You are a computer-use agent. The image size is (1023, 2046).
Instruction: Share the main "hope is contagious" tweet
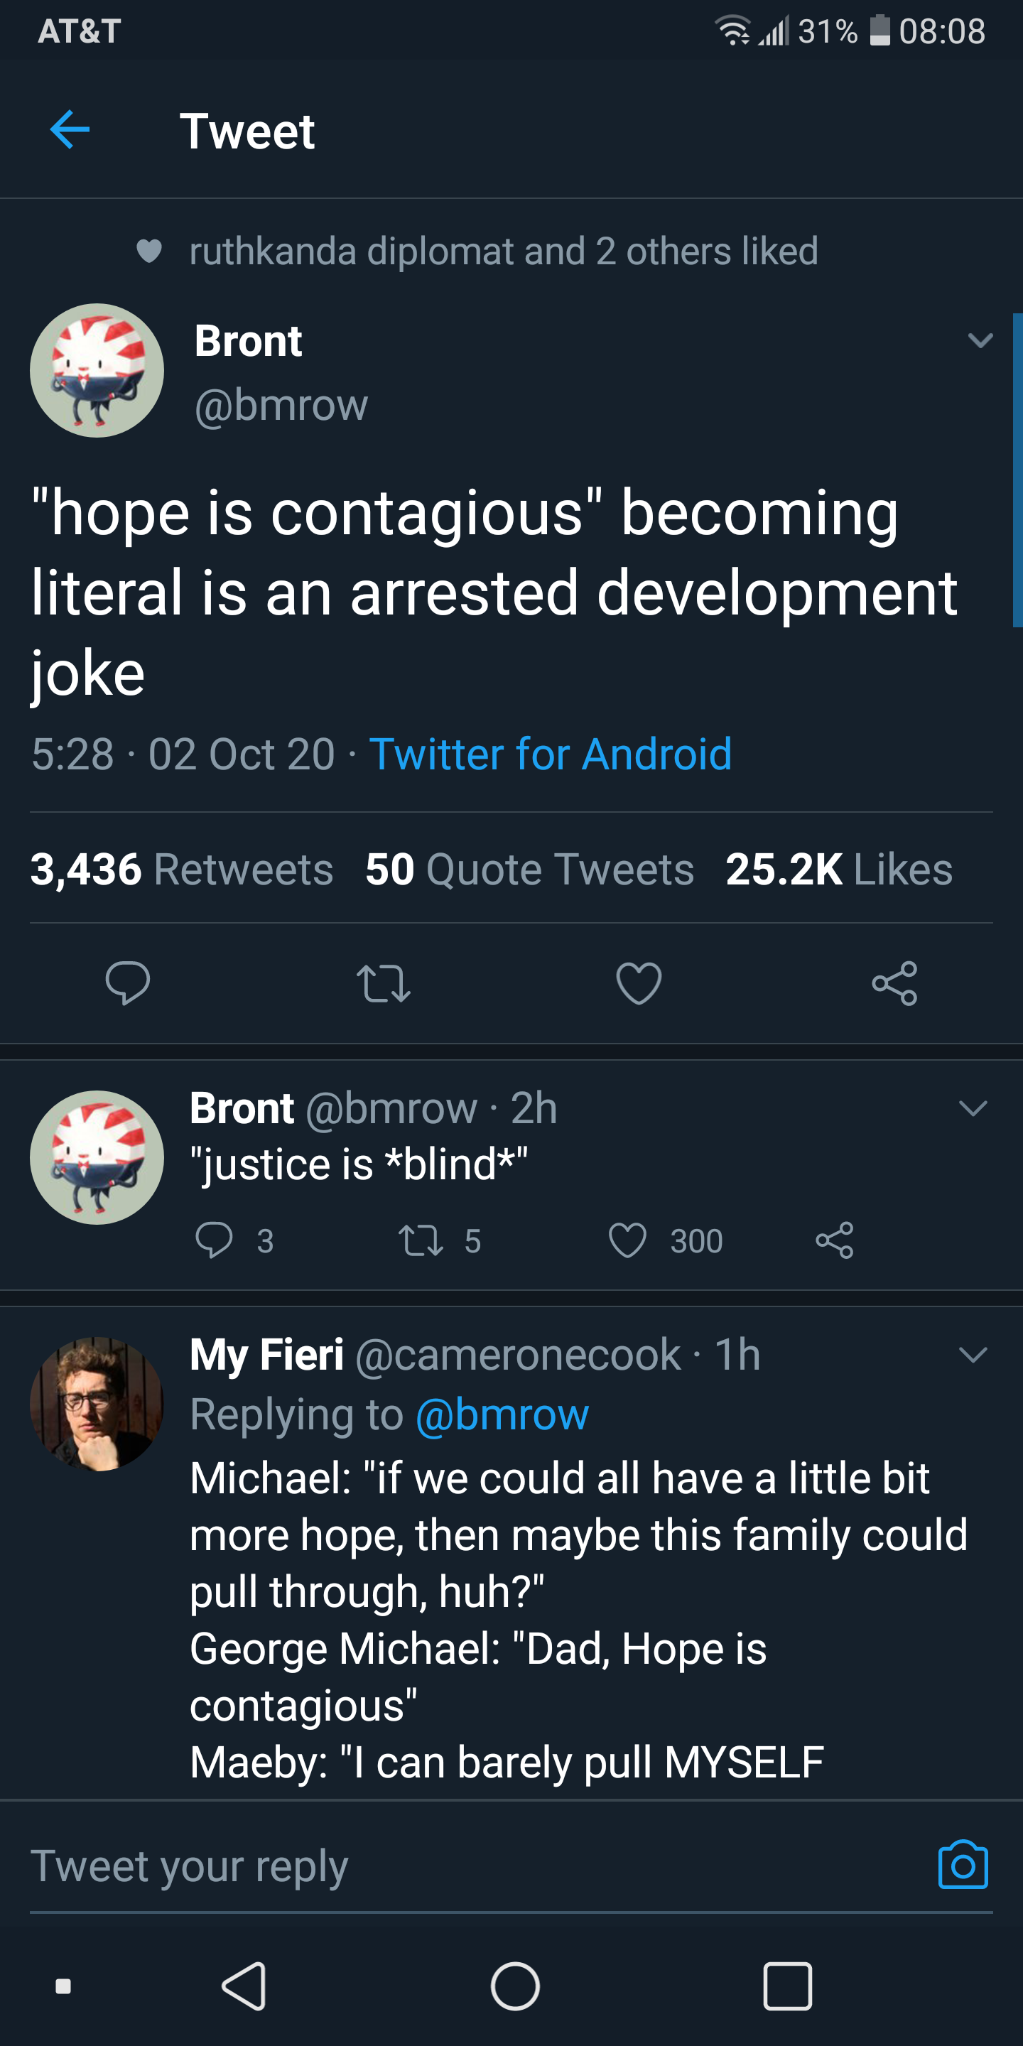point(894,983)
